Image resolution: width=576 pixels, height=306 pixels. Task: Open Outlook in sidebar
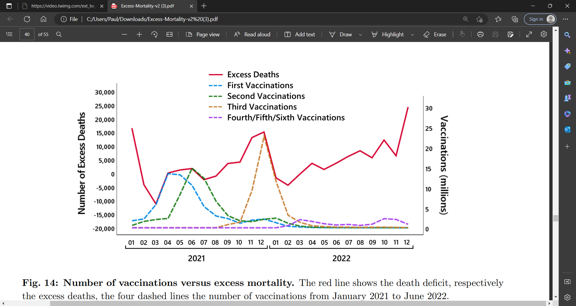567,130
